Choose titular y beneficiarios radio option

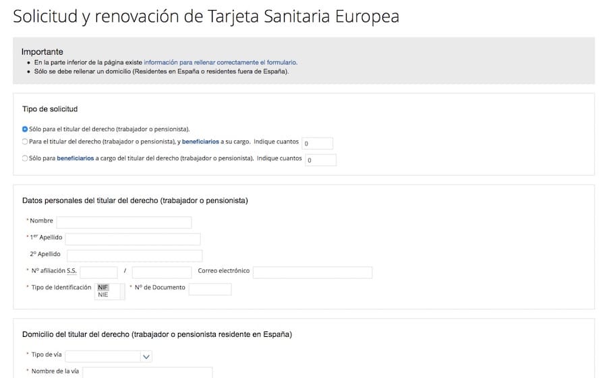pyautogui.click(x=25, y=142)
